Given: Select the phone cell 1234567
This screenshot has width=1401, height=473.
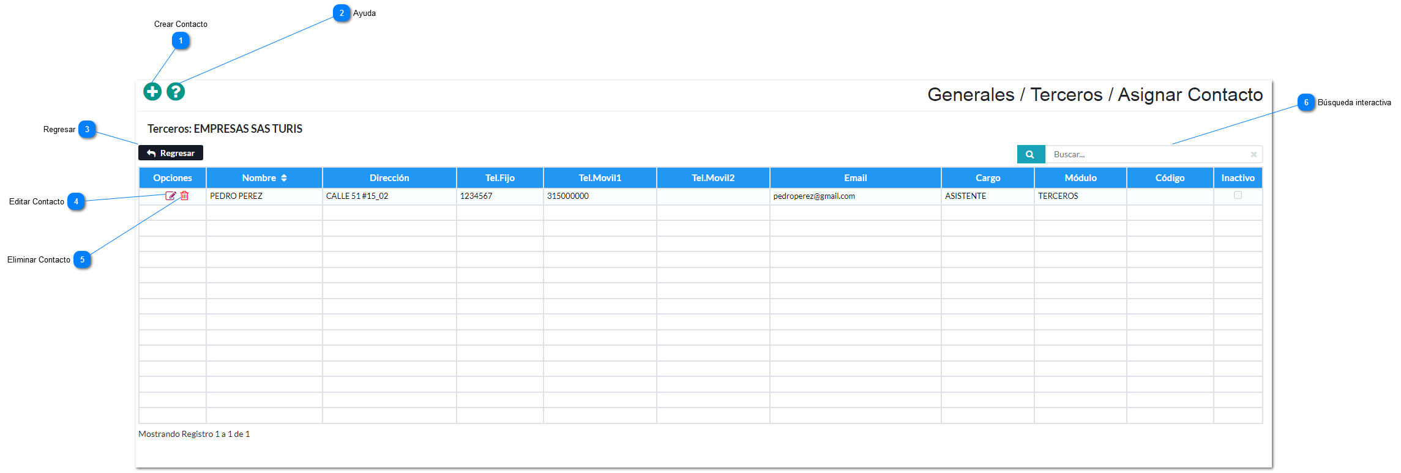Looking at the screenshot, I should (x=500, y=196).
